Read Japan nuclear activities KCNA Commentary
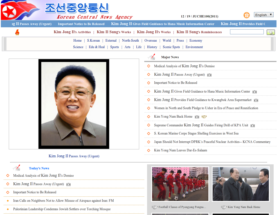Viewport: 277px width, 215px height. 212,142
